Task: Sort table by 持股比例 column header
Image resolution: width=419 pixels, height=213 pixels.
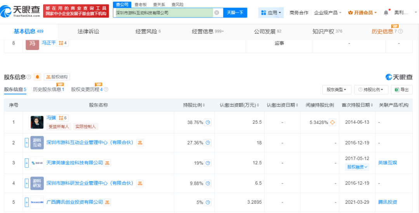Action: click(194, 105)
